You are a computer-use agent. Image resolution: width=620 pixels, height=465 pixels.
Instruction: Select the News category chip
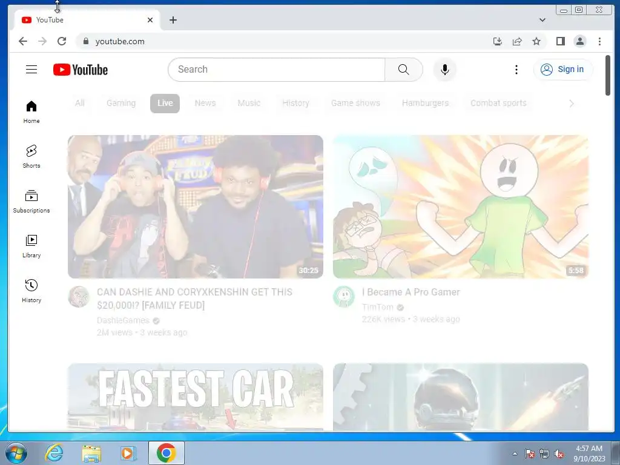205,103
